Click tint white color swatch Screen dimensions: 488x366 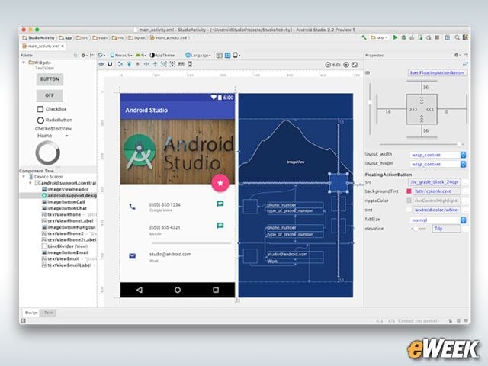pos(409,210)
